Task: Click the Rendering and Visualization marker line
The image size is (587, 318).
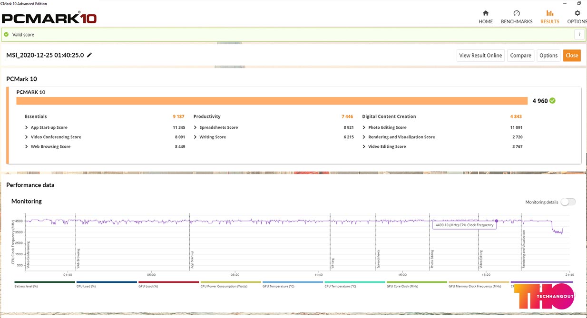Action: (x=521, y=241)
